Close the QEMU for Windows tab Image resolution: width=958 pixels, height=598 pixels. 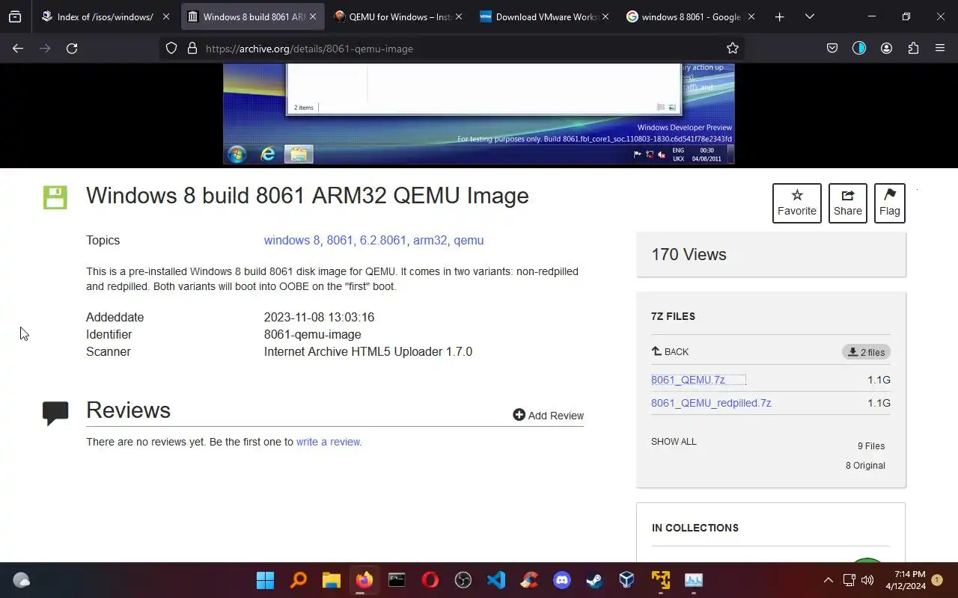[x=458, y=16]
